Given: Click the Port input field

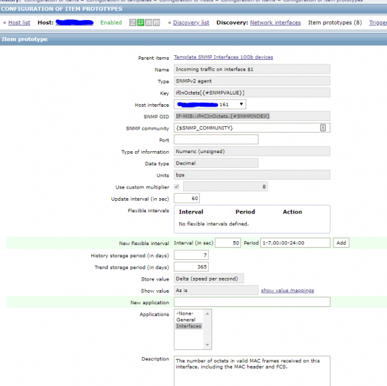Looking at the screenshot, I should click(x=216, y=140).
